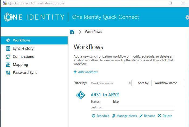Click the Manage alerts bell icon
Image resolution: width=189 pixels, height=127 pixels.
click(114, 116)
